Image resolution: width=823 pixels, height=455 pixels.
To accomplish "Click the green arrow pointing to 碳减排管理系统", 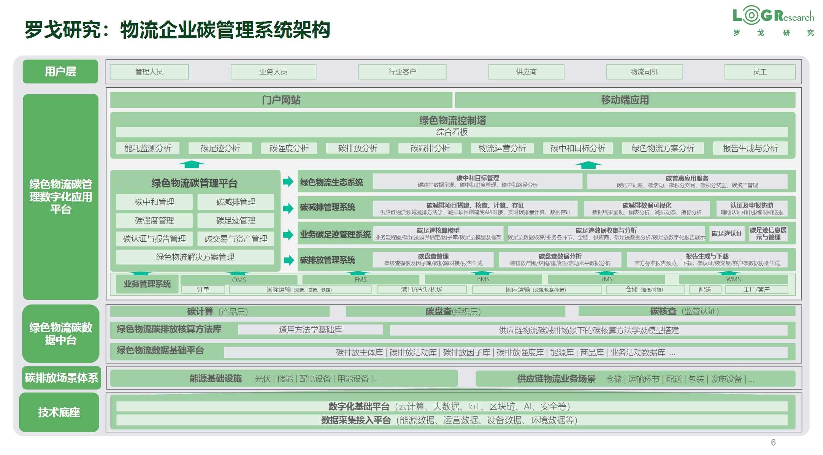I will [288, 208].
